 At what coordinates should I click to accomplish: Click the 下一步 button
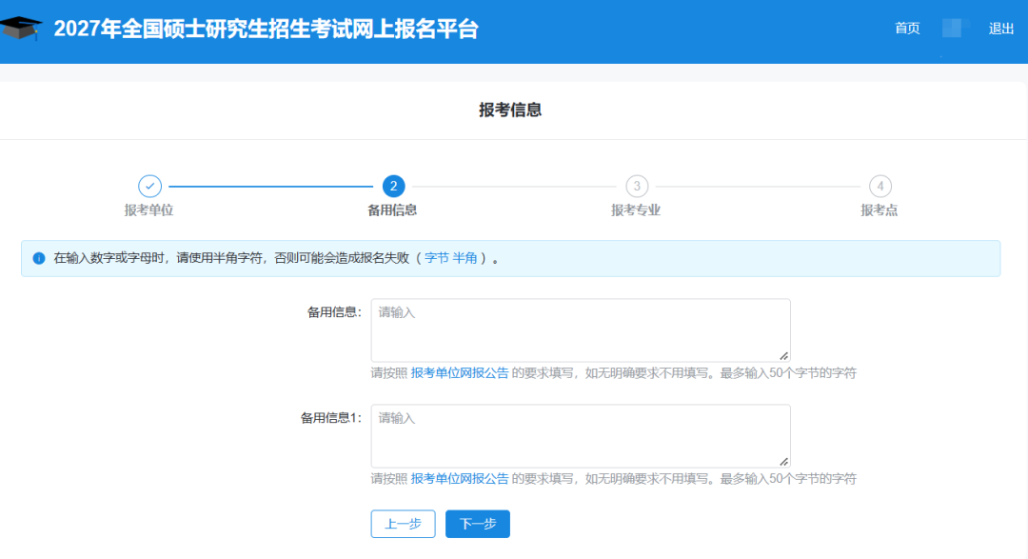[478, 524]
